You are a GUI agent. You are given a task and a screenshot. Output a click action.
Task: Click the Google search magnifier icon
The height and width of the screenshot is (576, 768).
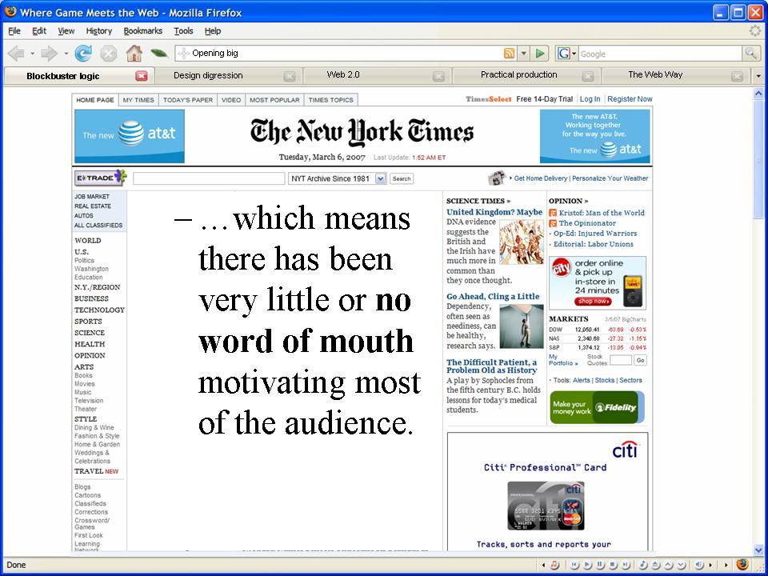click(x=750, y=54)
